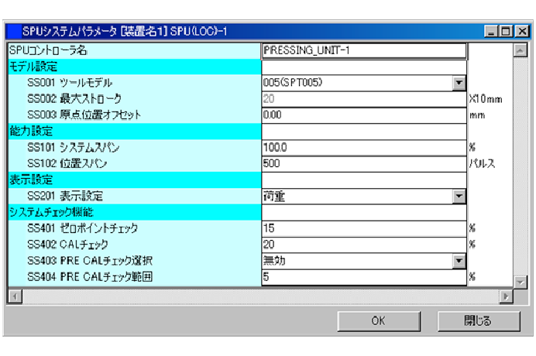The width and height of the screenshot is (536, 356).
Task: Maximize the SPUシステムパラメータ window
Action: (505, 32)
